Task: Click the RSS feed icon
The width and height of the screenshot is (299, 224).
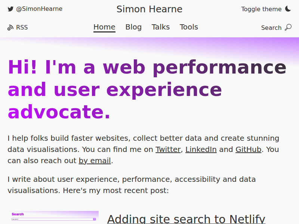Action: (x=10, y=28)
